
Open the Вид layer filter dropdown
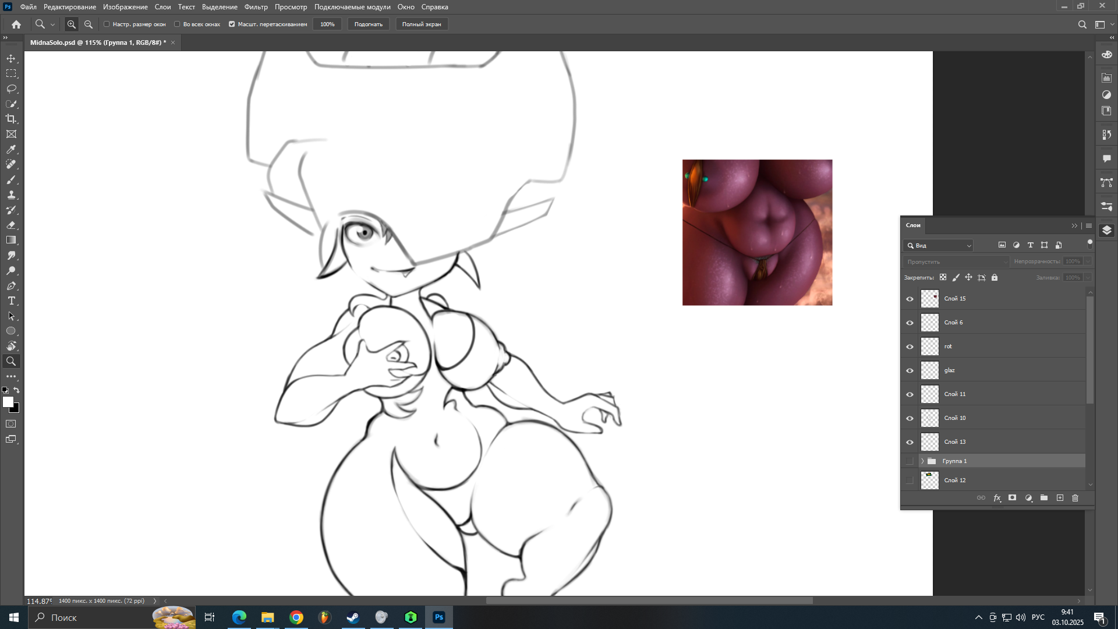click(939, 245)
